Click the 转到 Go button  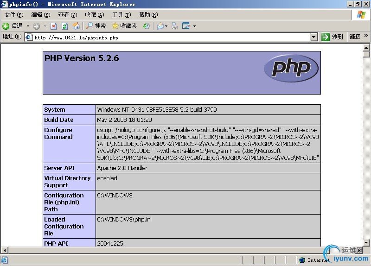(x=332, y=37)
